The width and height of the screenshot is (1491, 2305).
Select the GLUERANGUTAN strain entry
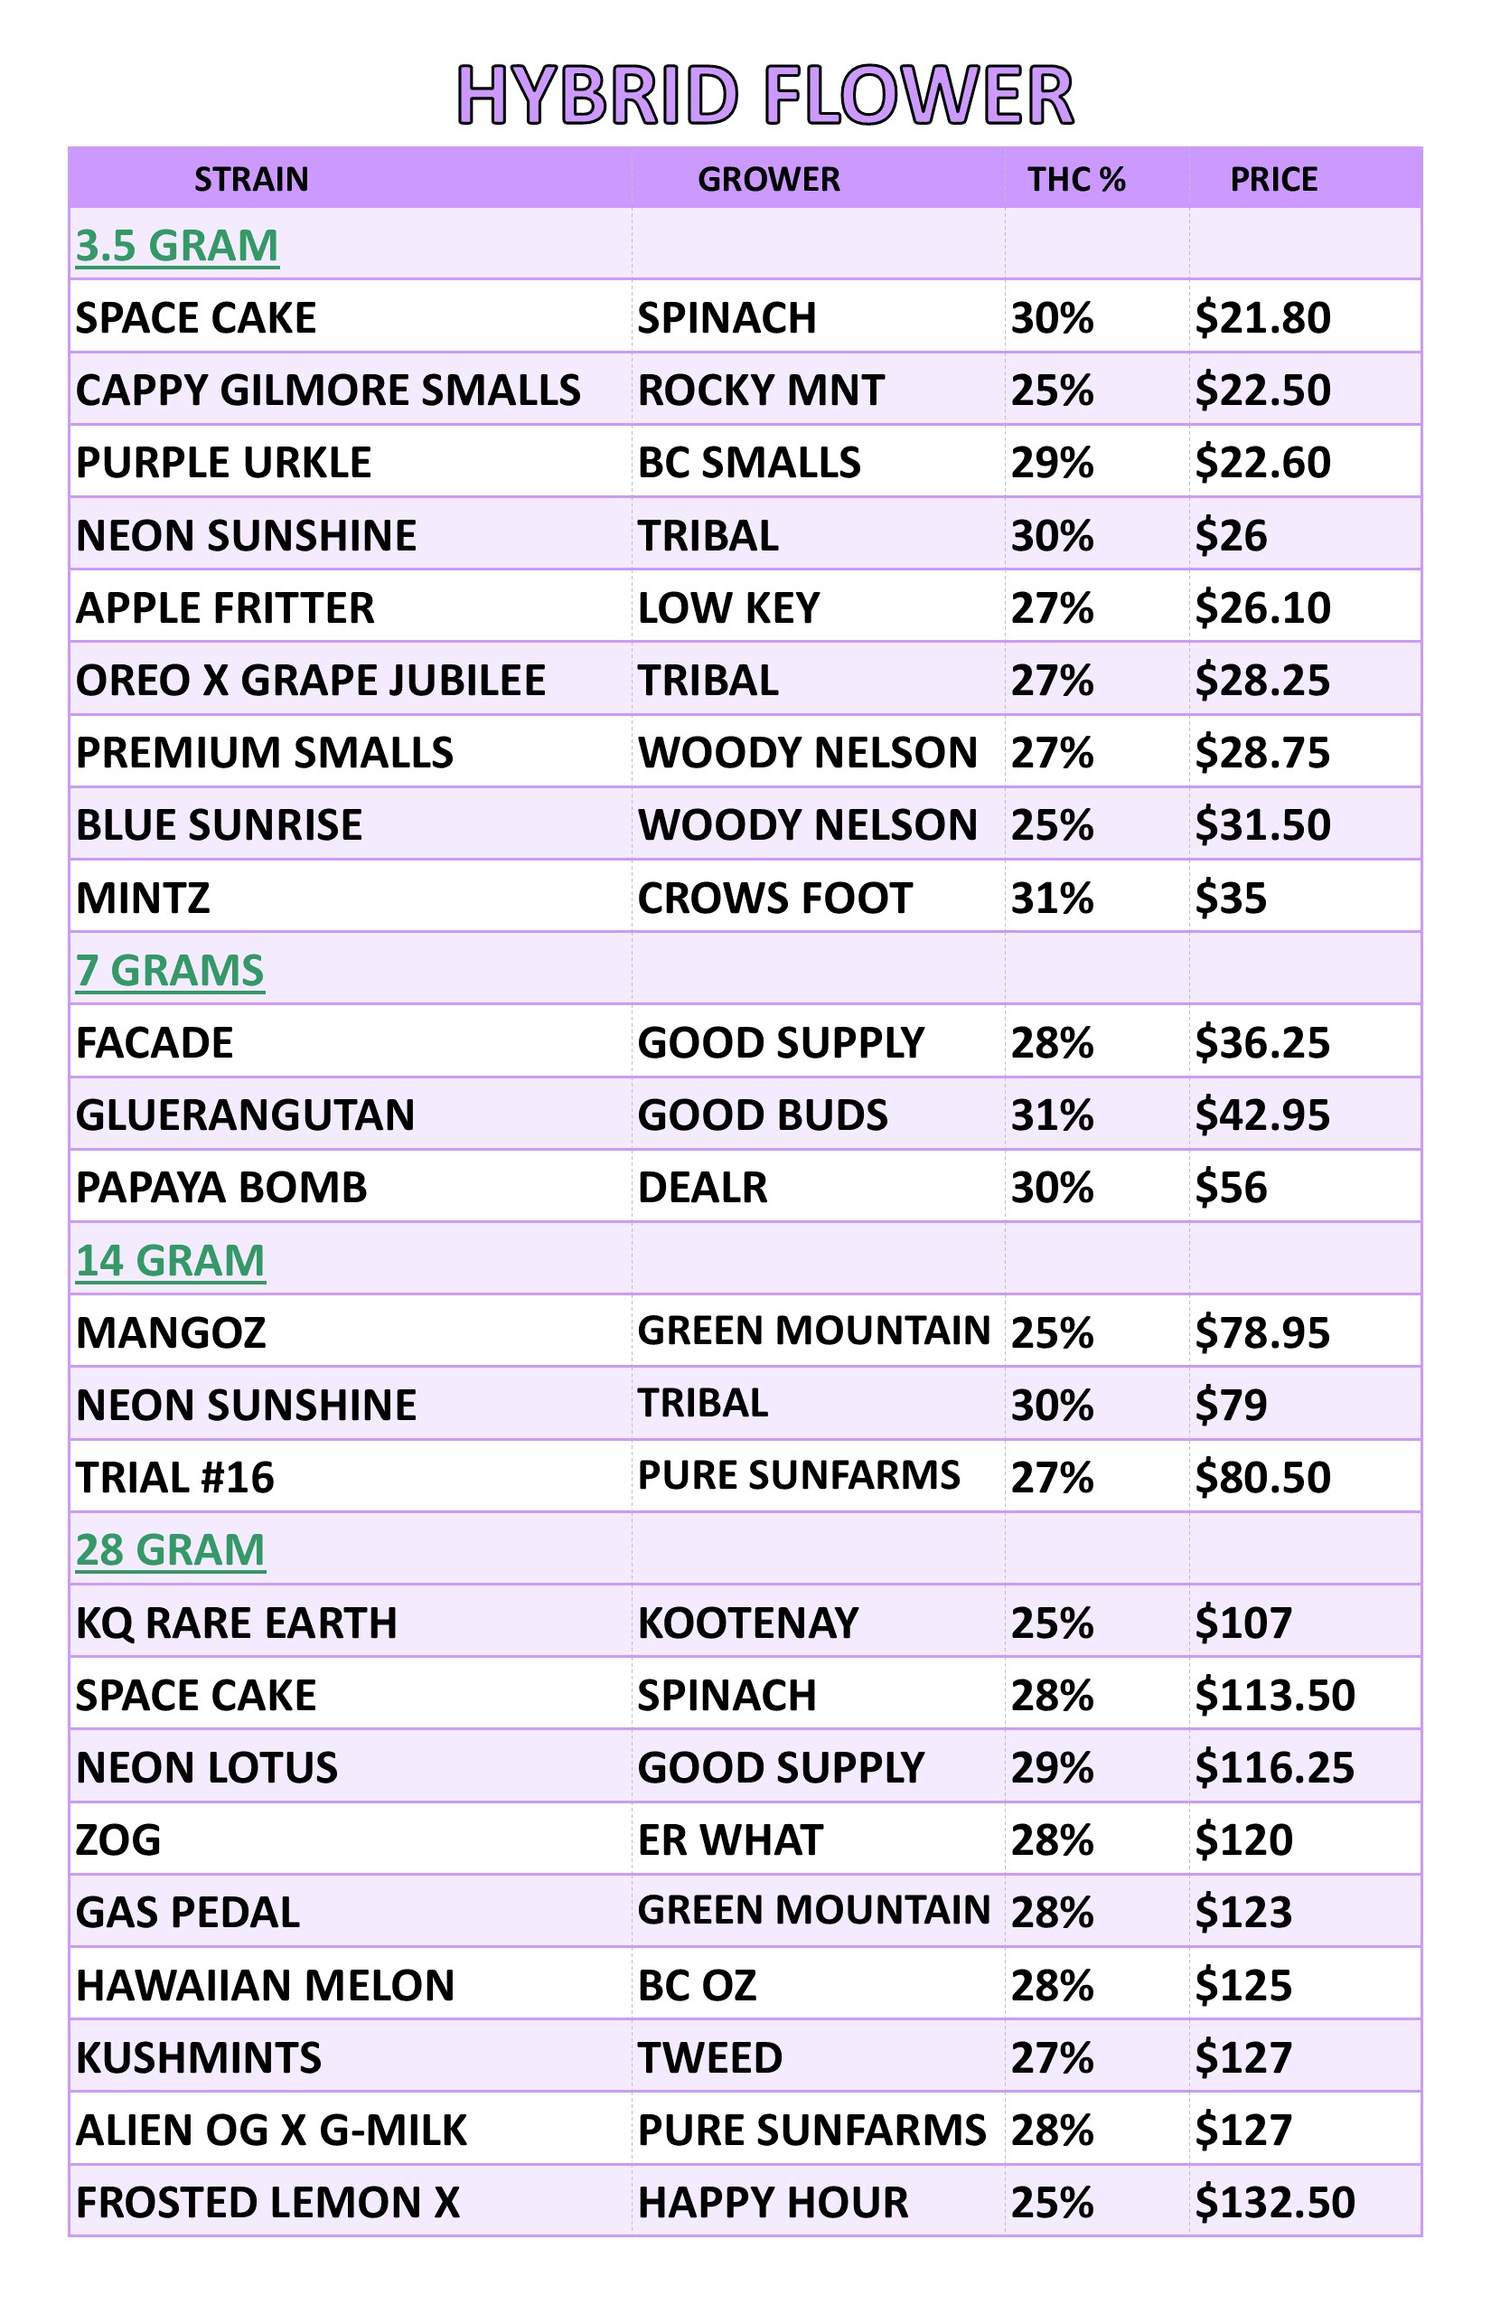(x=245, y=1115)
